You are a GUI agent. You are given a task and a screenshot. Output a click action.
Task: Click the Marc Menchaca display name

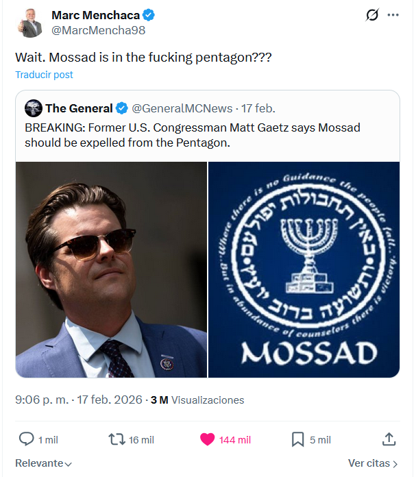coord(95,15)
